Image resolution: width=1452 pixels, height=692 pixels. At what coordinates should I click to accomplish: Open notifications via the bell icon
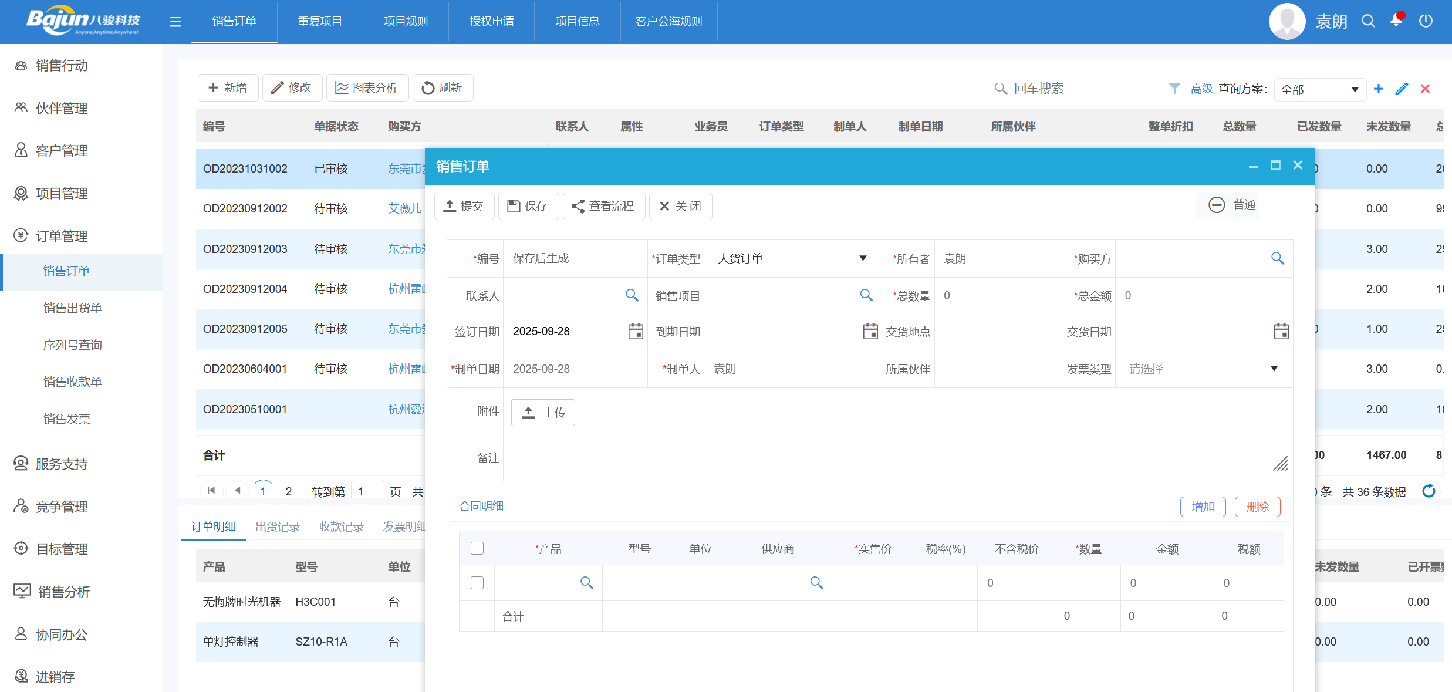pyautogui.click(x=1396, y=21)
